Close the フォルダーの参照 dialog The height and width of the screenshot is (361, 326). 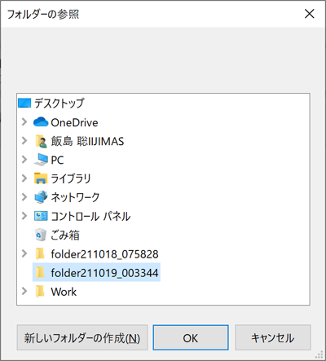310,14
